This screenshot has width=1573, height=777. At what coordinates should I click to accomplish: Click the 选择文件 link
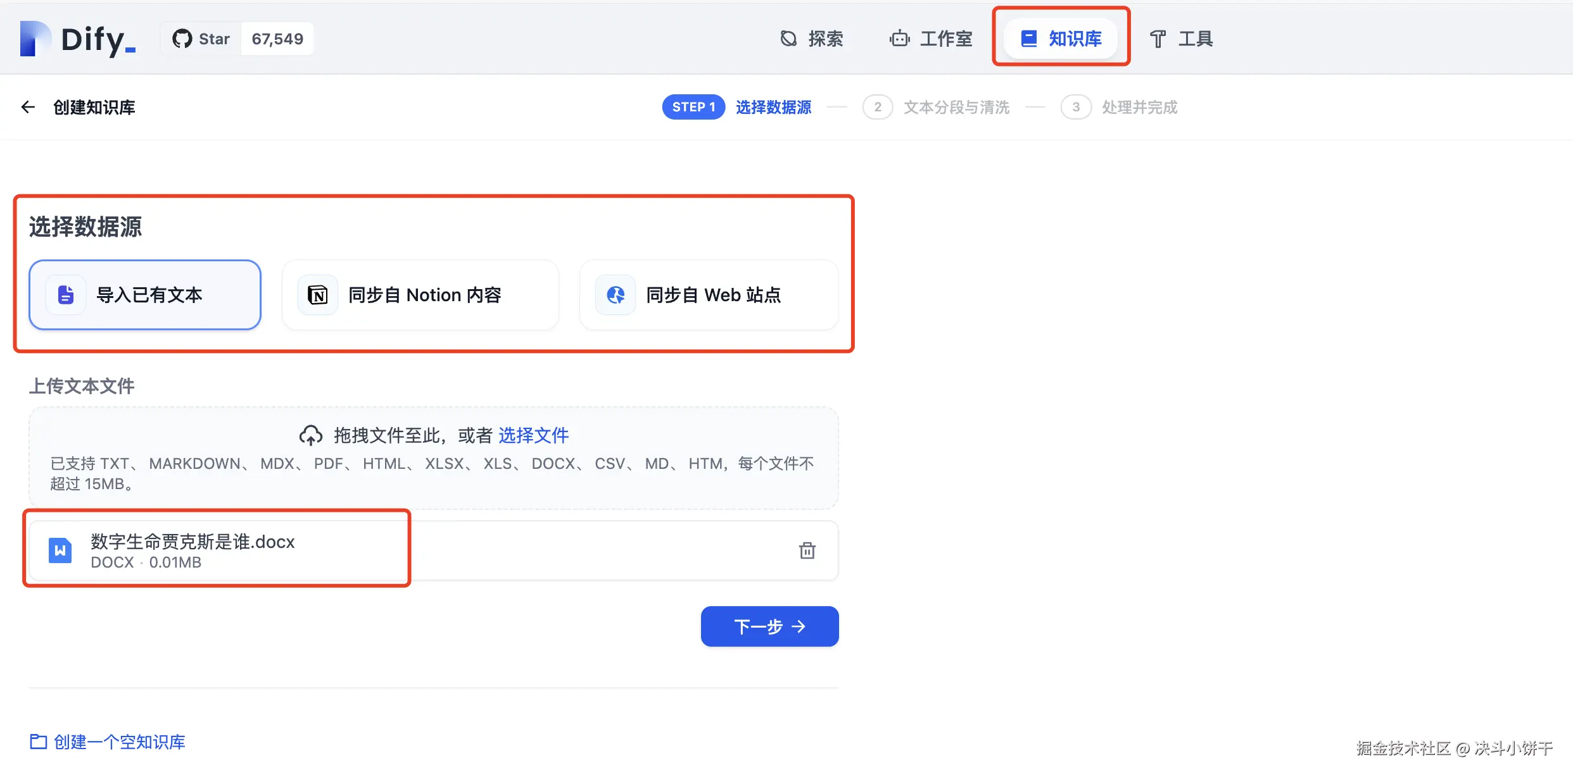[x=533, y=435]
